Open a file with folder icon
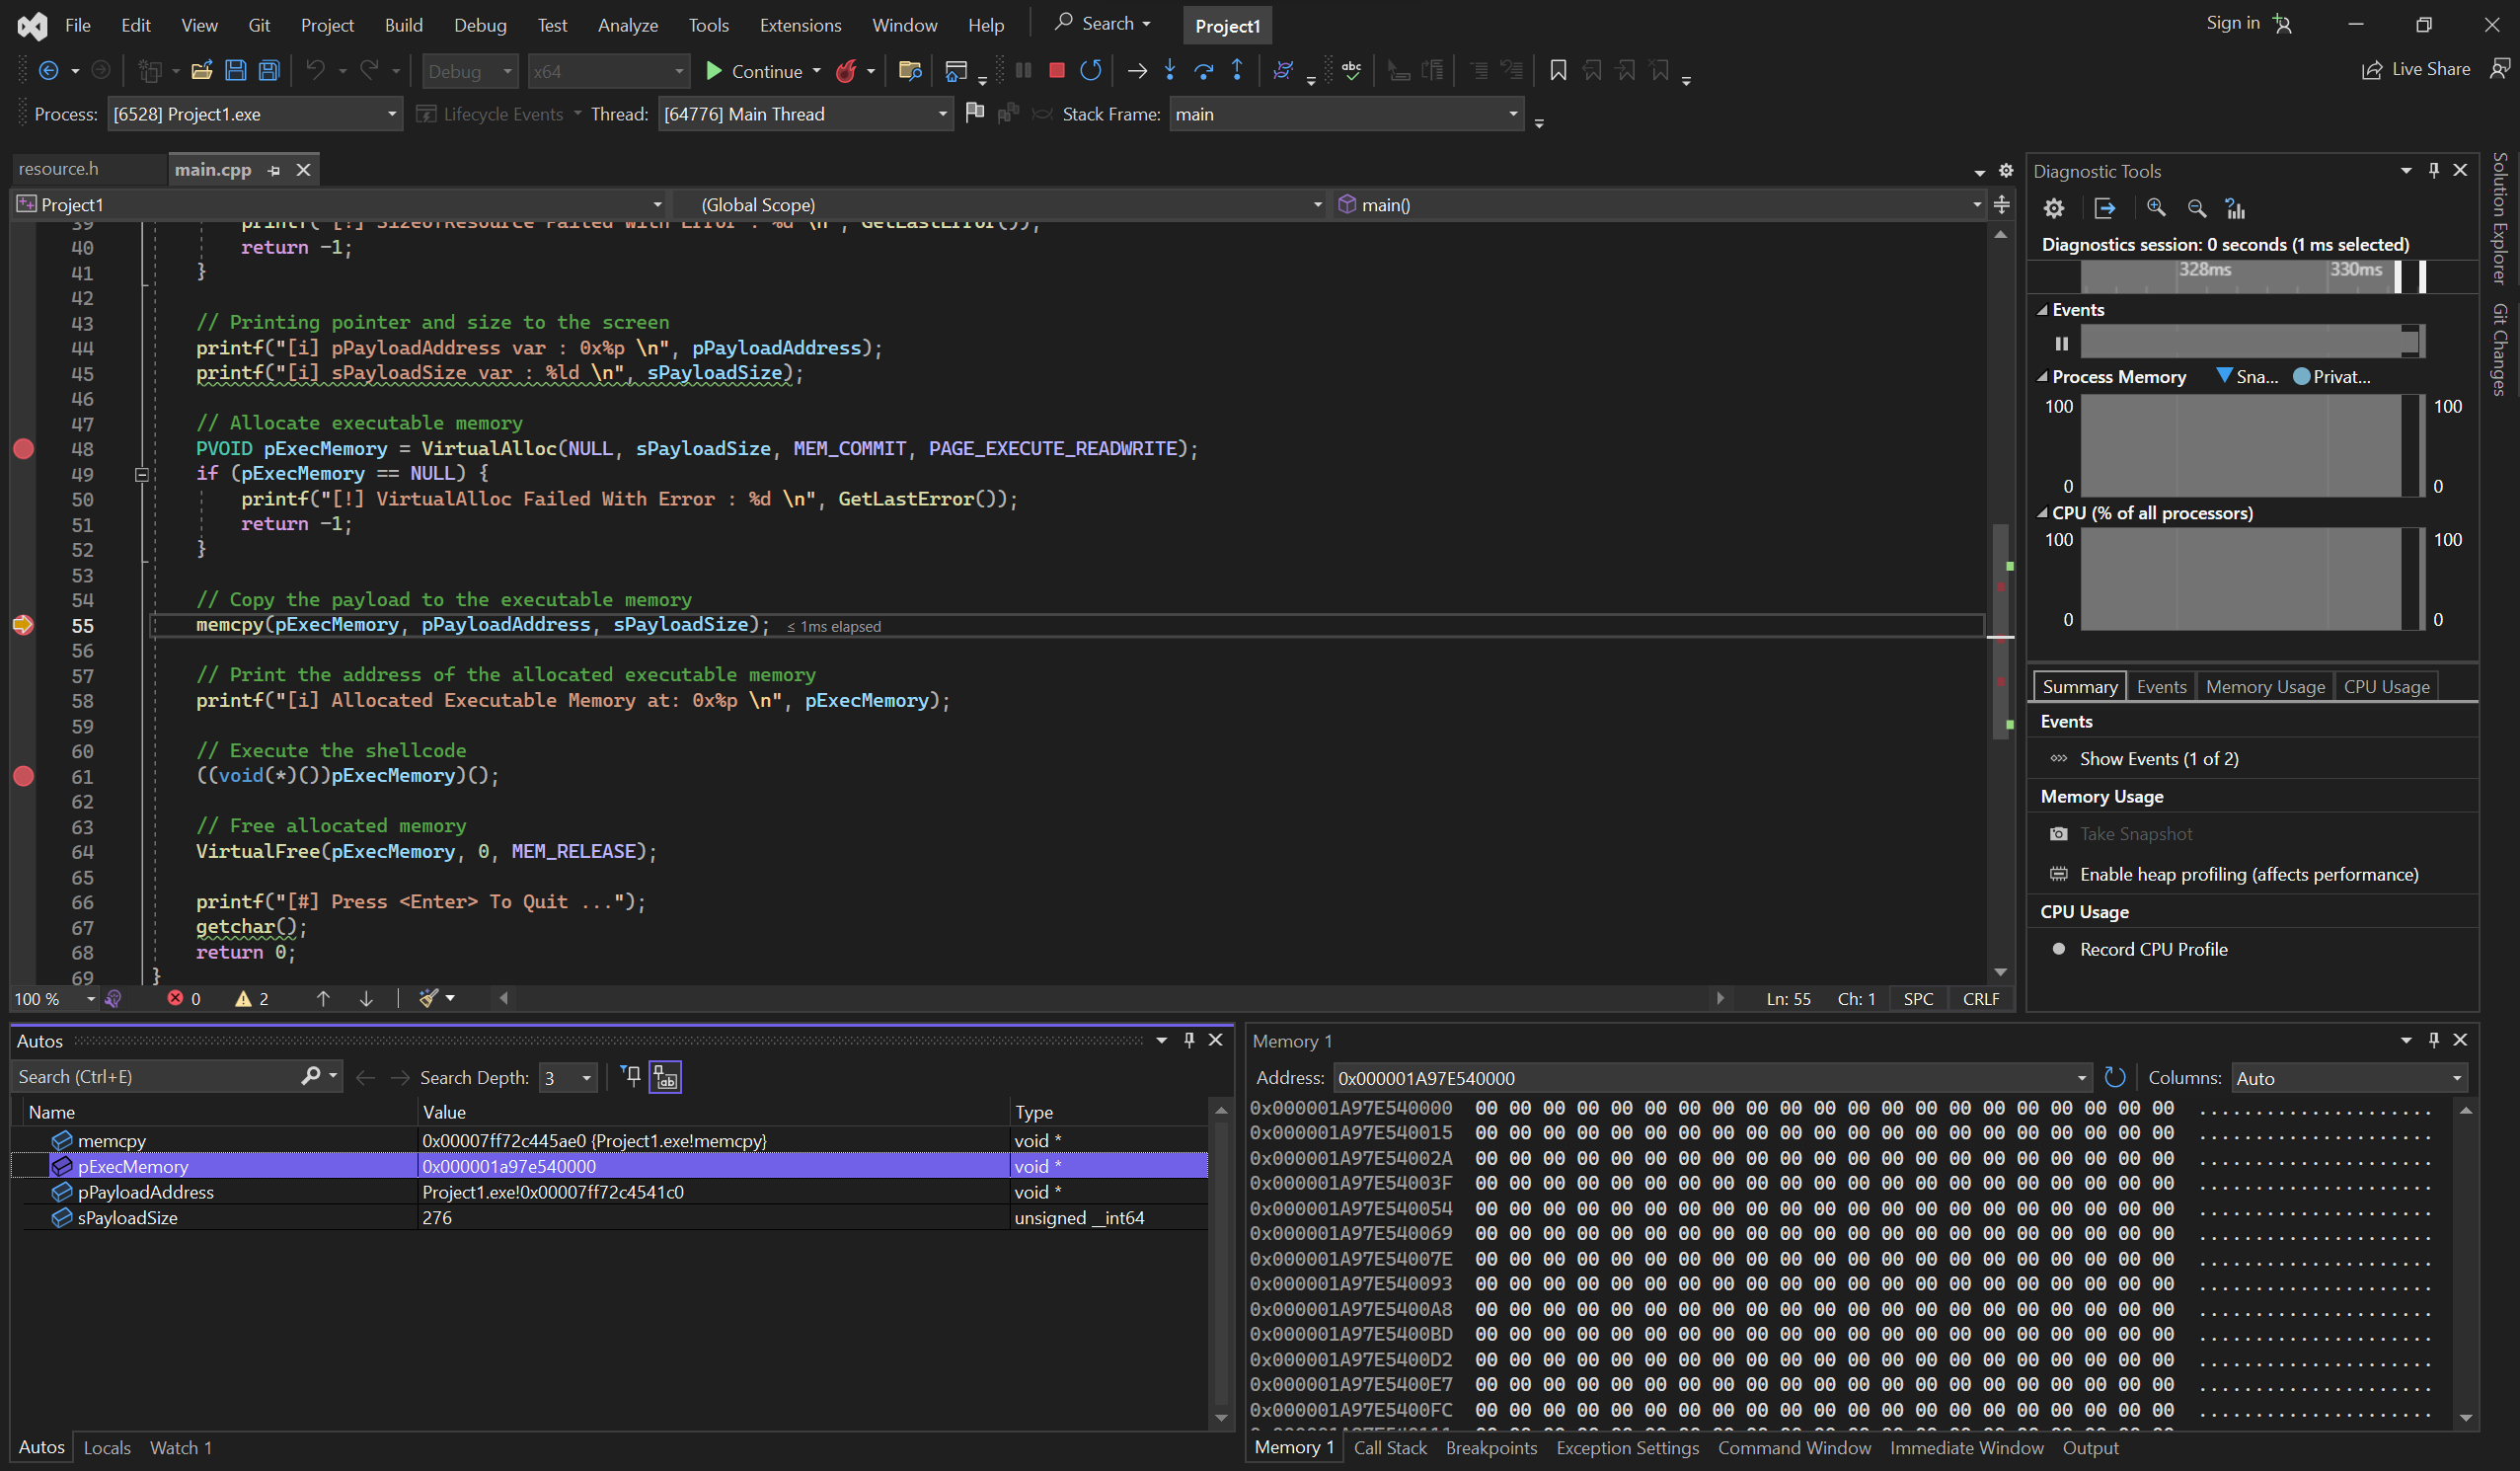This screenshot has height=1471, width=2520. pyautogui.click(x=202, y=70)
